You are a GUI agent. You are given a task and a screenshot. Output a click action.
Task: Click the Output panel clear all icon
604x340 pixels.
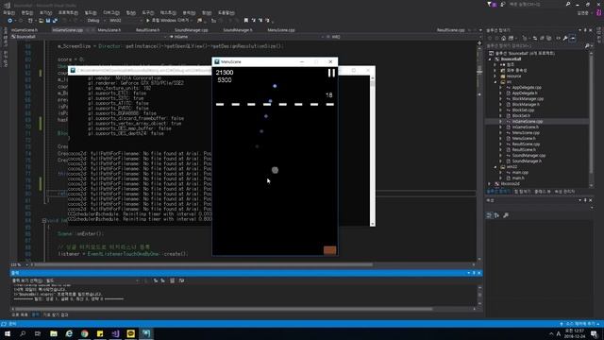point(172,280)
